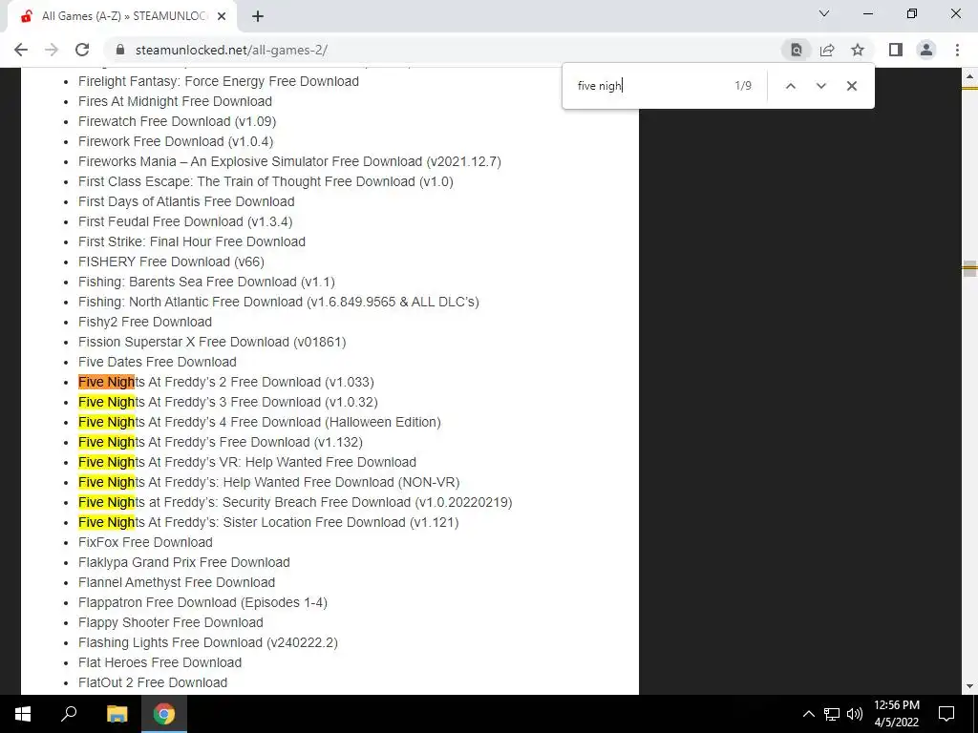Open Fishing: Barents Sea Free Download

pos(206,282)
